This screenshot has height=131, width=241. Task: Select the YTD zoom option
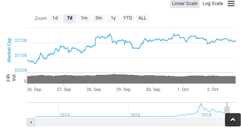click(128, 18)
